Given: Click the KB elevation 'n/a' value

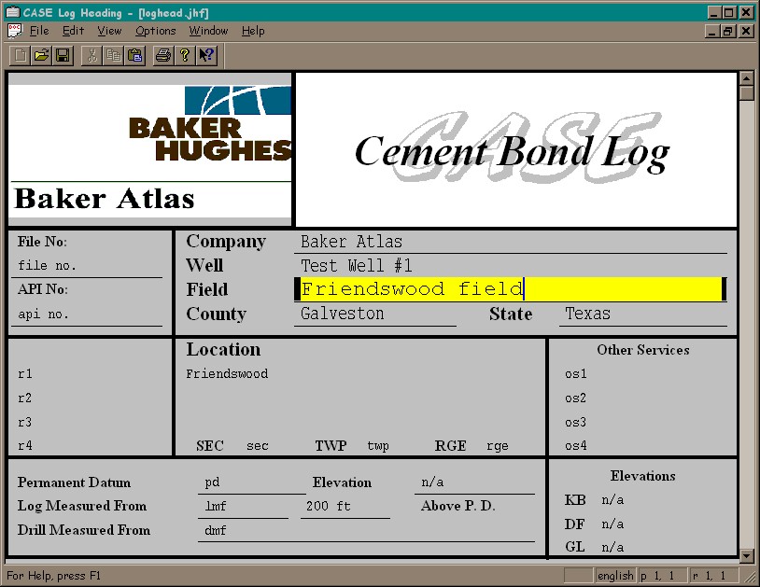Looking at the screenshot, I should click(x=612, y=500).
